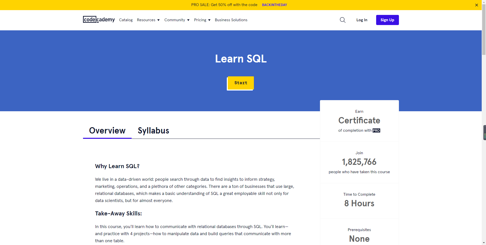This screenshot has width=486, height=245.
Task: Go to the Catalog page
Action: tap(126, 20)
